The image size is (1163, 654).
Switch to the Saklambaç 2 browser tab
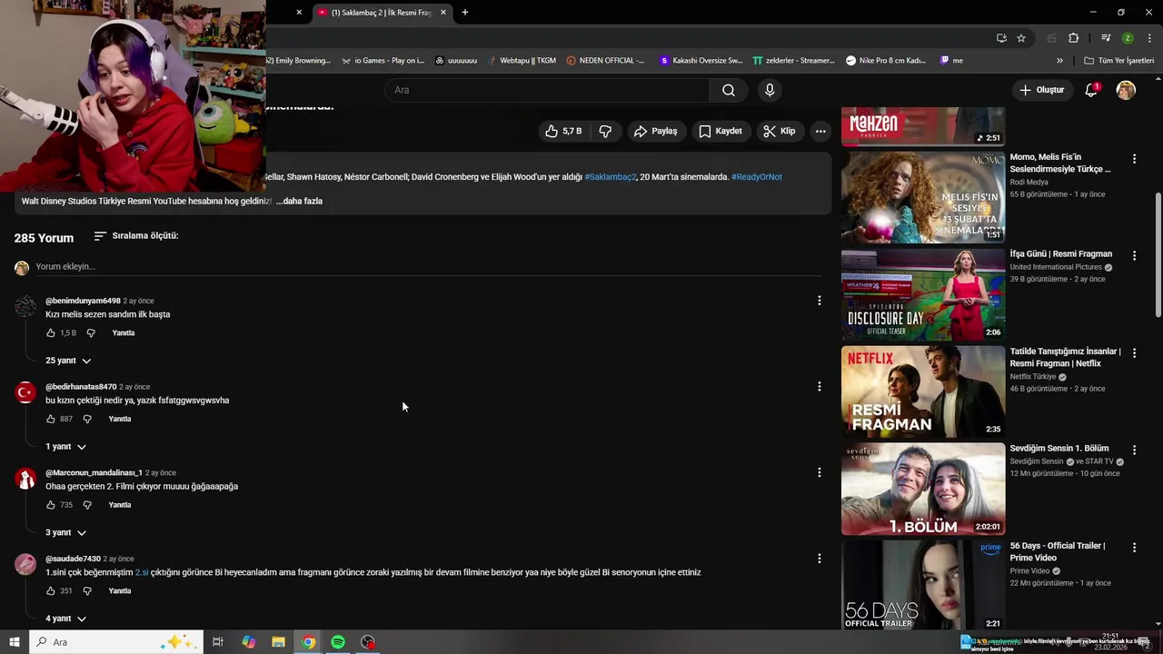[382, 13]
